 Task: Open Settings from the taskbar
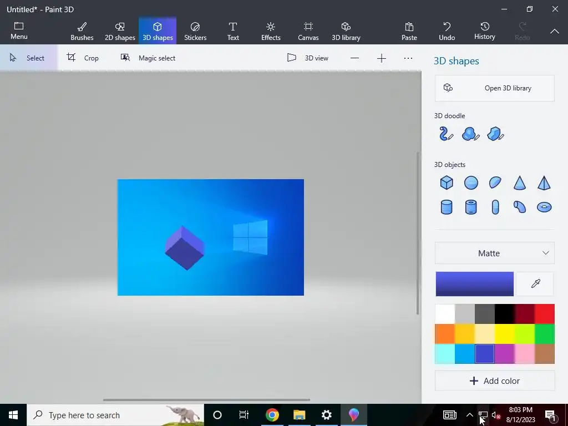(326, 415)
